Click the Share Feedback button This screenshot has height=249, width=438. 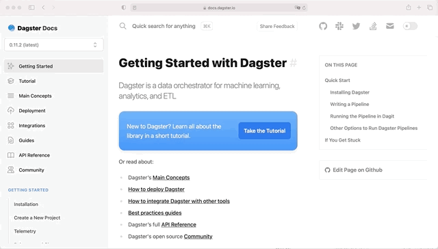click(x=277, y=26)
